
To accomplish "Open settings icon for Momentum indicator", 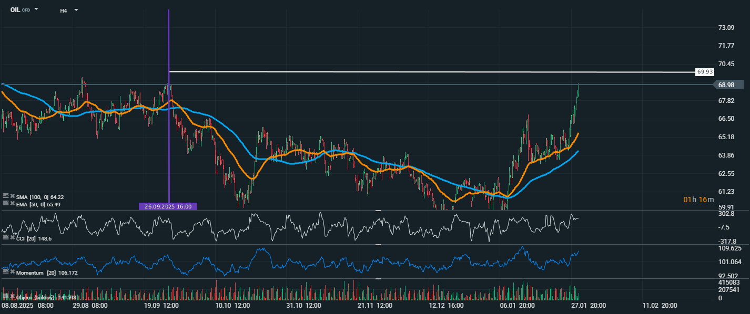I will 5,272.
